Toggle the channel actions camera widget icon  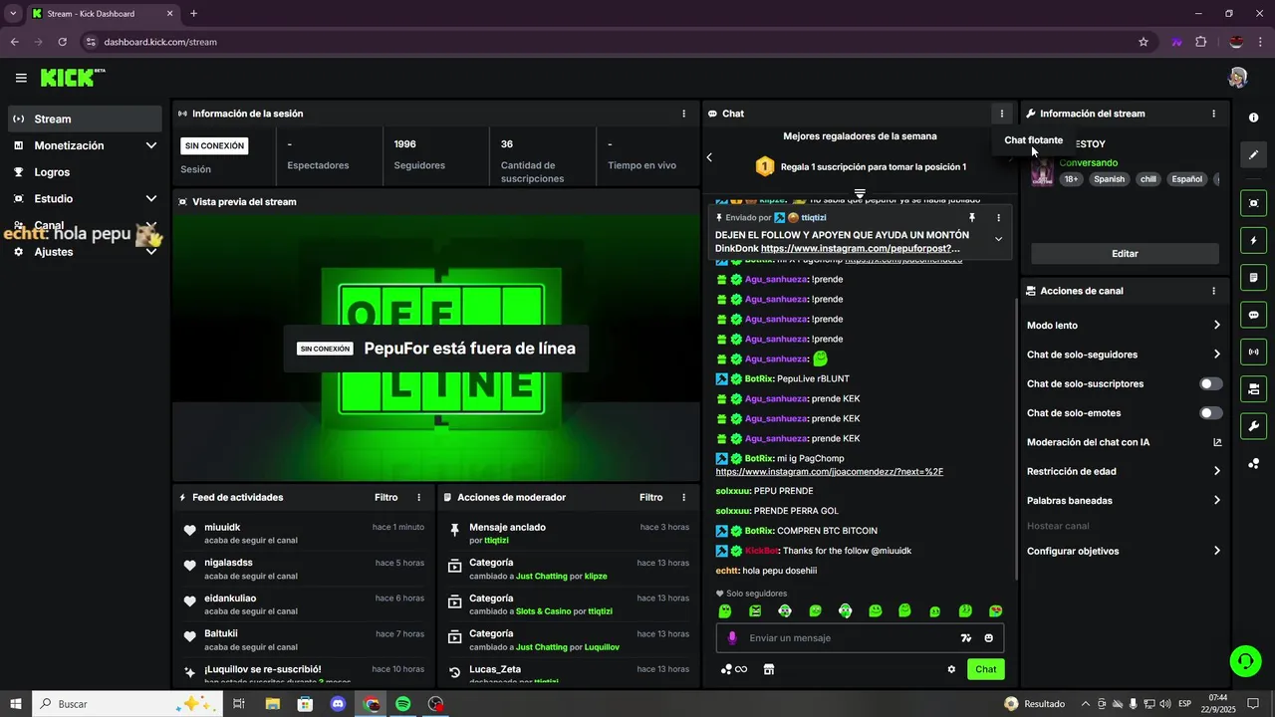pos(1253,388)
